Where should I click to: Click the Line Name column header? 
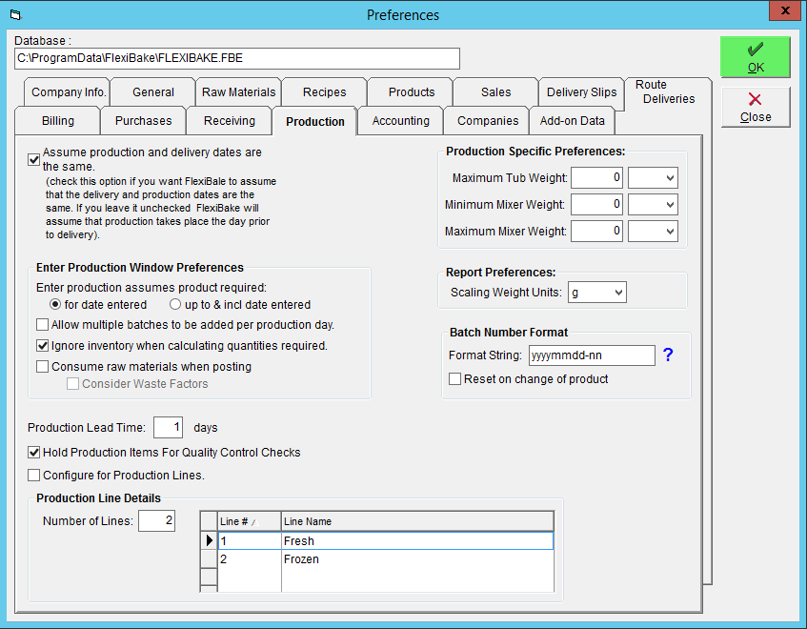pos(417,521)
